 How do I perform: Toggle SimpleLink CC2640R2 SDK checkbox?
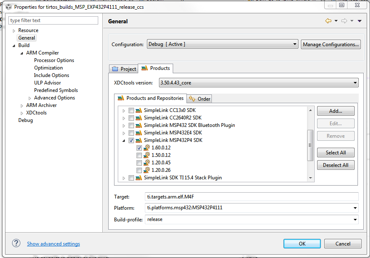click(x=131, y=118)
